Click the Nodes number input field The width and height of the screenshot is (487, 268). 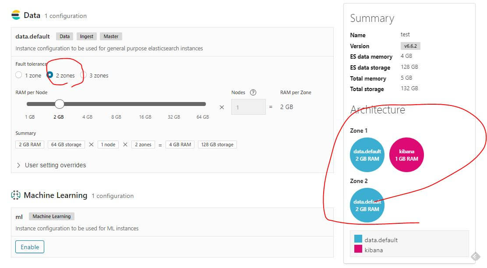(248, 107)
